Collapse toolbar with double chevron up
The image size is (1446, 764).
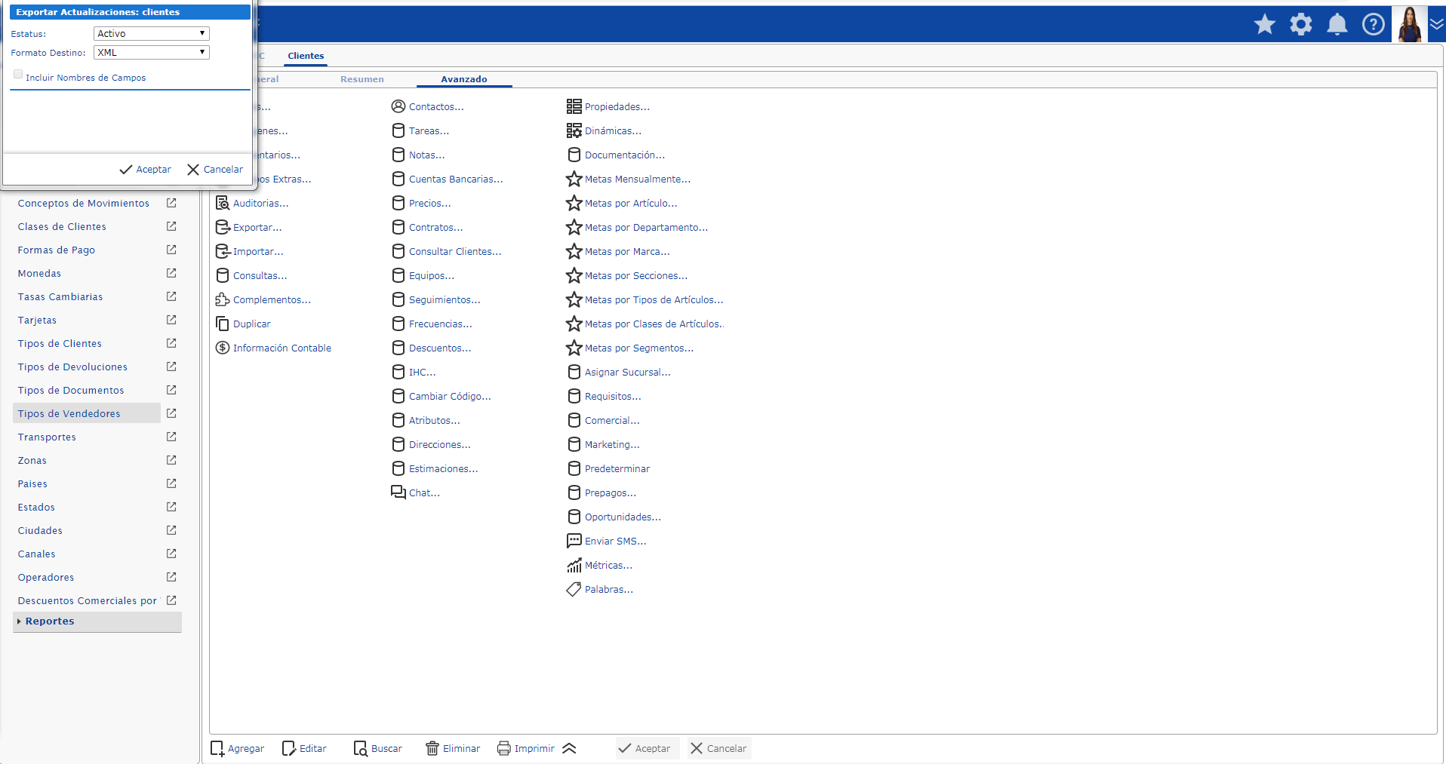click(570, 748)
